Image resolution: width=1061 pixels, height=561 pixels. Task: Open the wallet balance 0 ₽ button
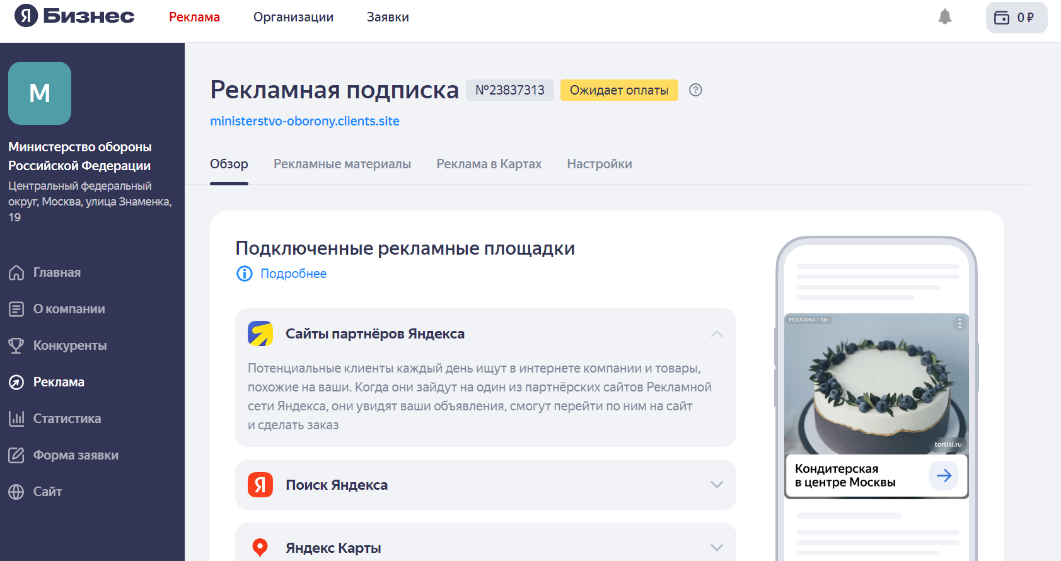click(1016, 18)
